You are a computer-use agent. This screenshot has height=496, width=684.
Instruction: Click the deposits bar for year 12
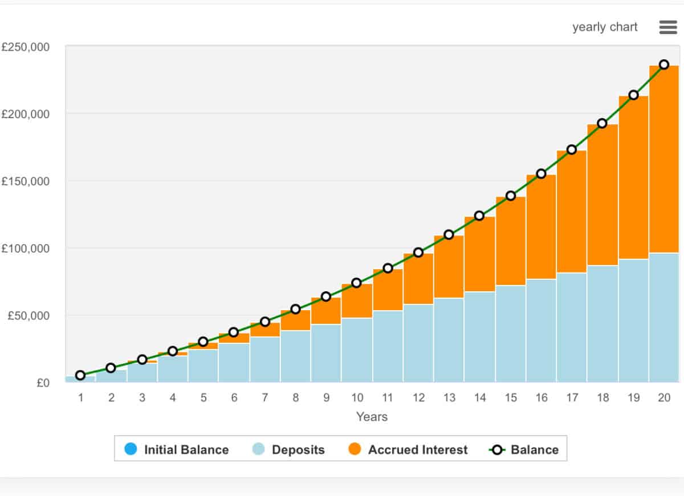coord(418,343)
